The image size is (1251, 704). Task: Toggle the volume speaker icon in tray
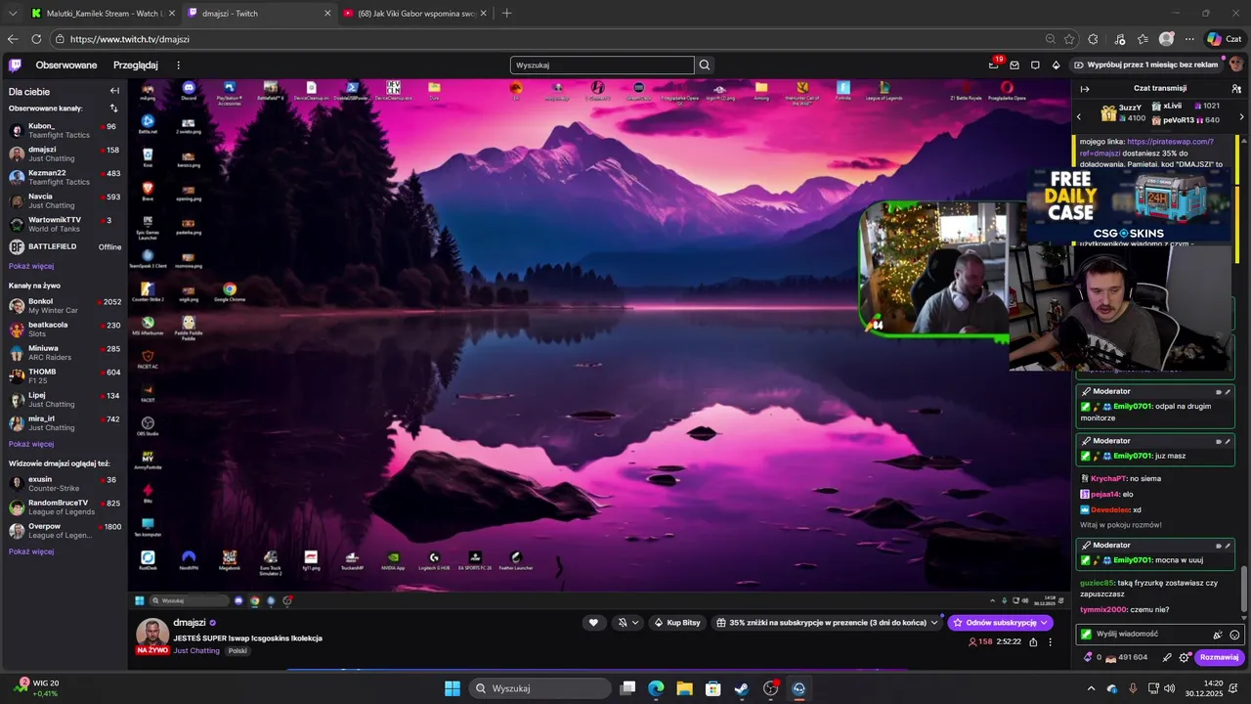tap(1172, 688)
